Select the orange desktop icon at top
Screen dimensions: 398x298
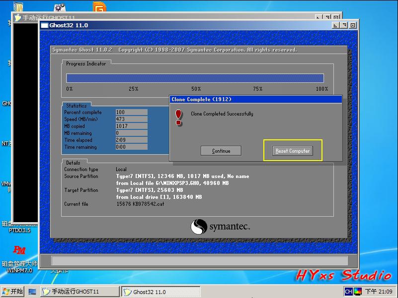click(x=99, y=6)
